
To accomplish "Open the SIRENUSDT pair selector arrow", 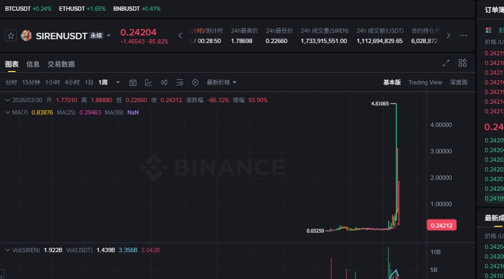I will tap(109, 35).
